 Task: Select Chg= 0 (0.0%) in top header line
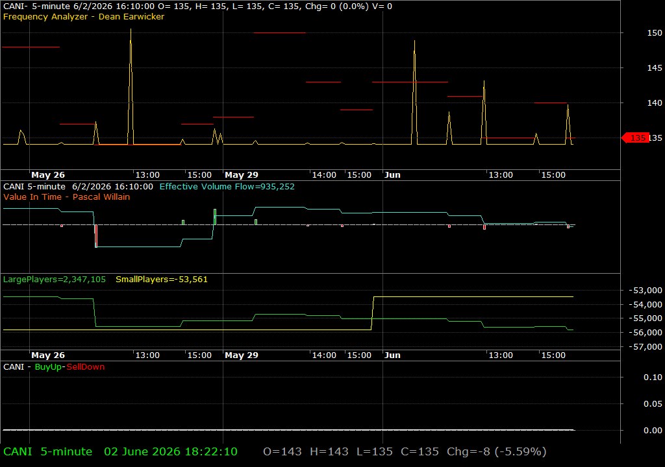[337, 6]
